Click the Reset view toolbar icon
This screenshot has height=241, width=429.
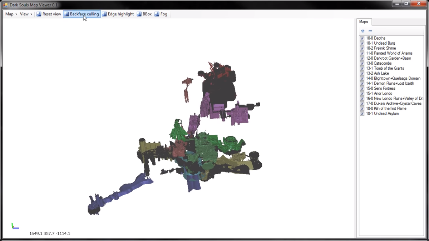(39, 14)
